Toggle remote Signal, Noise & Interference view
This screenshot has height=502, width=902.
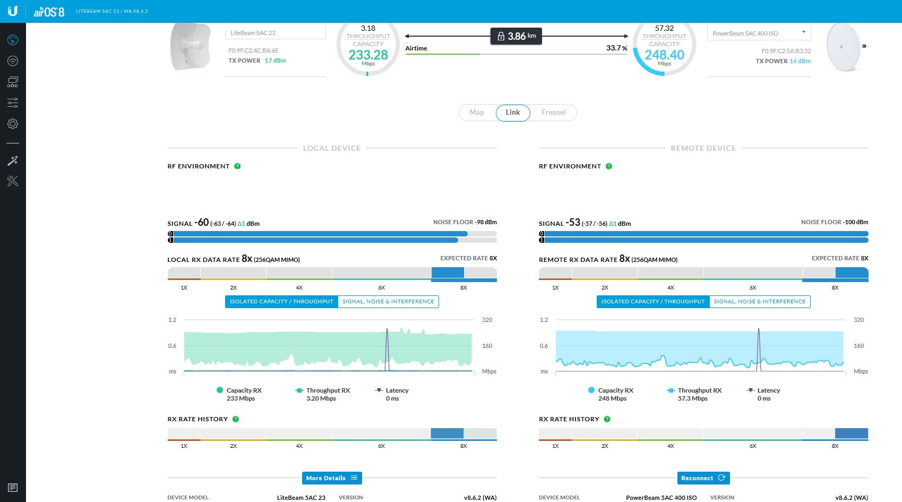[x=760, y=302]
